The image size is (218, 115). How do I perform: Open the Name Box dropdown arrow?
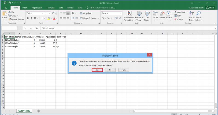16,28
